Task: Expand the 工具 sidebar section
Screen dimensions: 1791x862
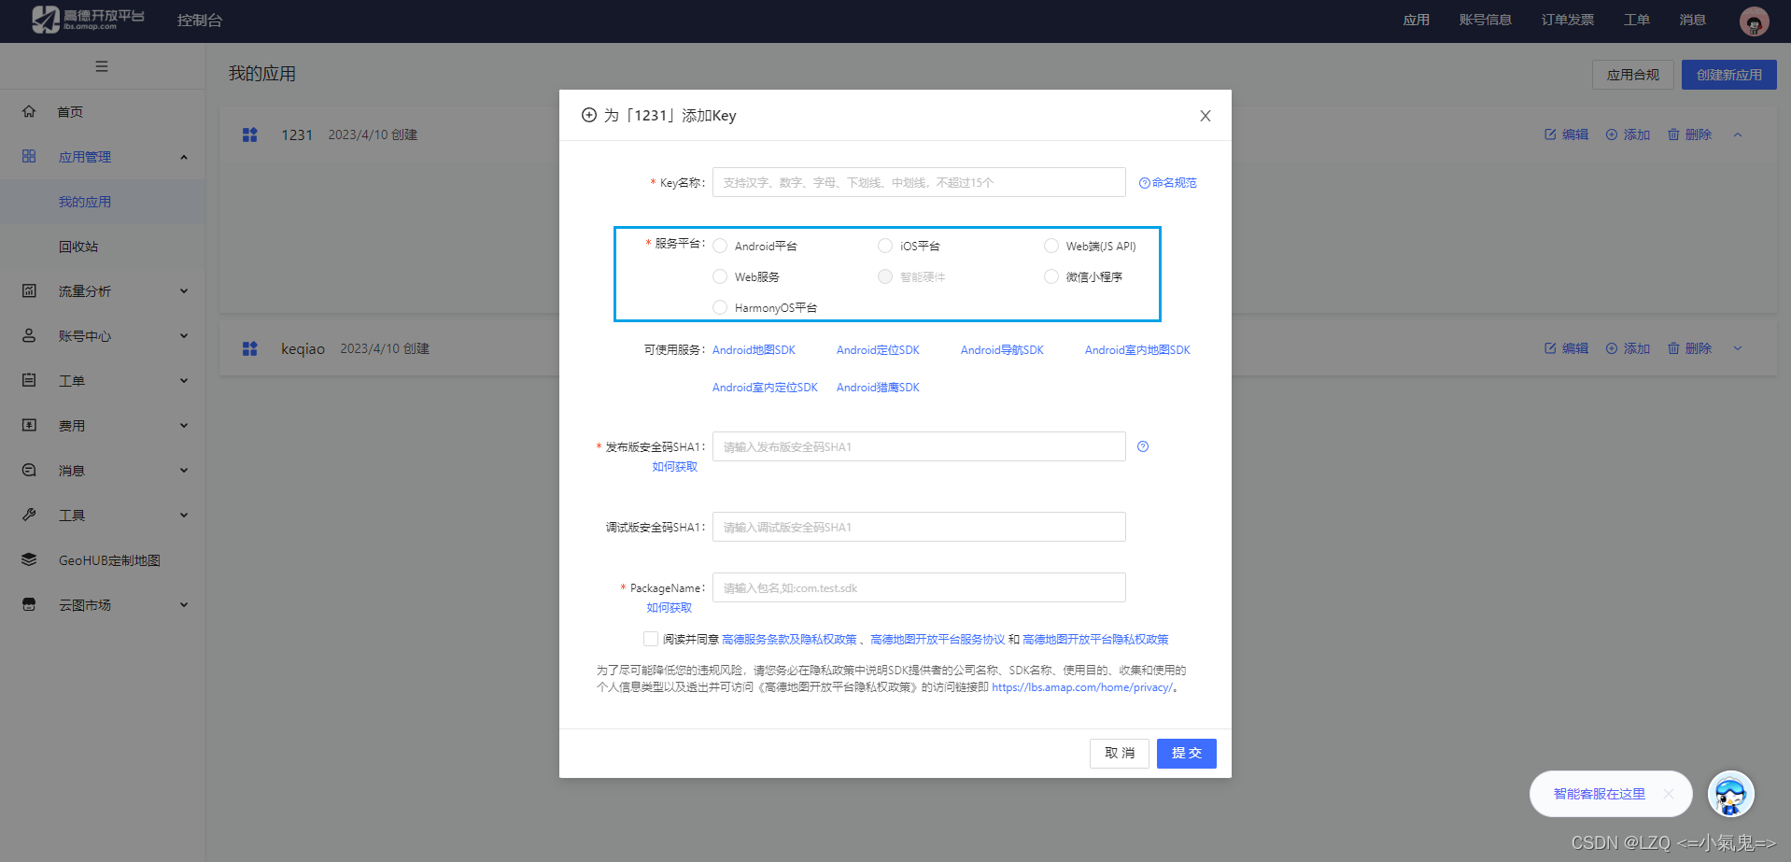Action: [x=184, y=516]
